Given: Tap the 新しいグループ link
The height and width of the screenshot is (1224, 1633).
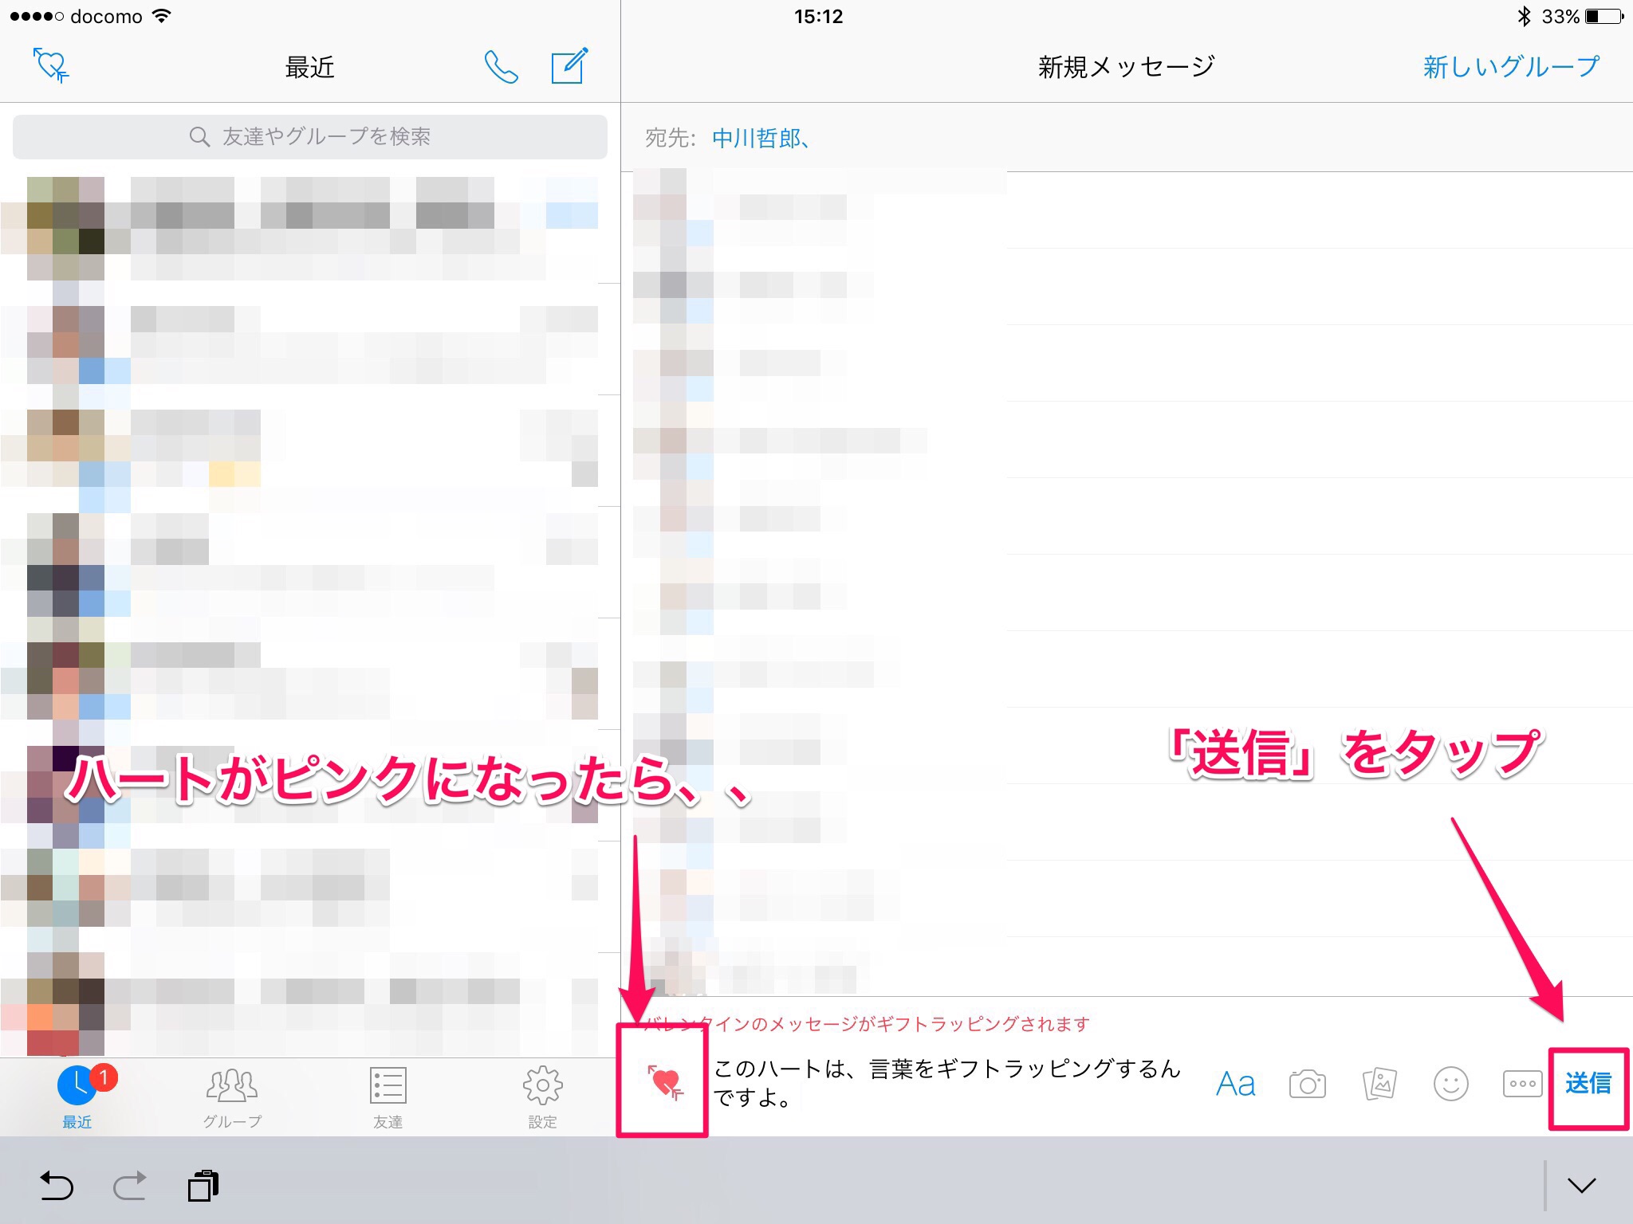Looking at the screenshot, I should 1511,67.
